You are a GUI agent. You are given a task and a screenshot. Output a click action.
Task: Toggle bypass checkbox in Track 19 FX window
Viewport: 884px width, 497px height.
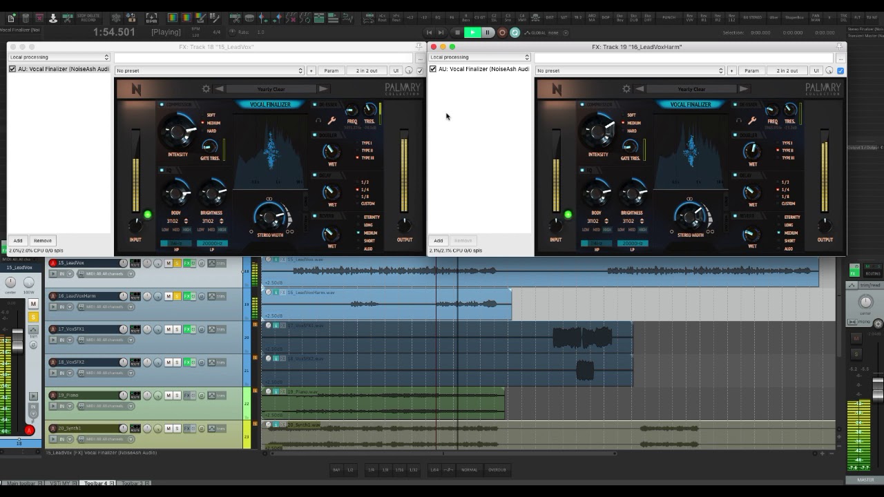(x=840, y=70)
